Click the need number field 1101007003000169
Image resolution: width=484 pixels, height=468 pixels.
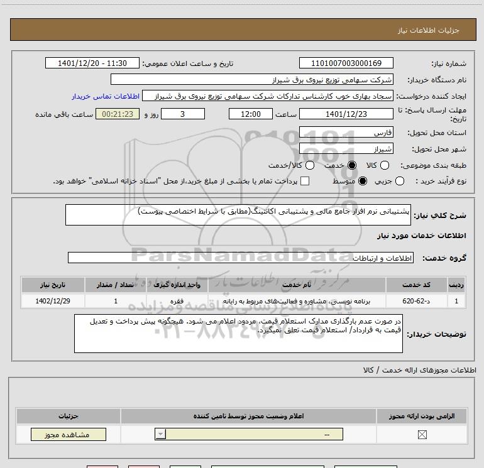tap(346, 63)
